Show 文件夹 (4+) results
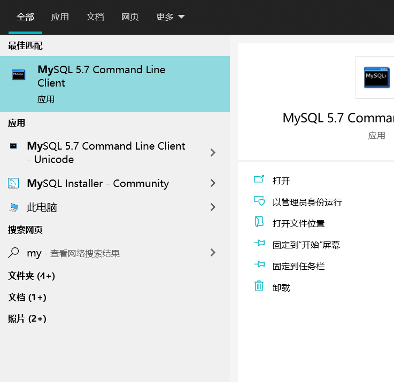This screenshot has height=382, width=394. click(x=32, y=276)
